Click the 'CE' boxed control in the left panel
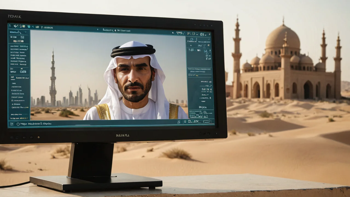350x197 pixels. pyautogui.click(x=23, y=72)
